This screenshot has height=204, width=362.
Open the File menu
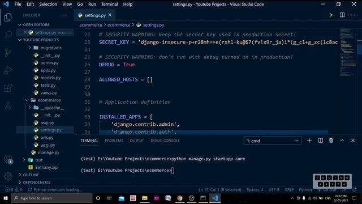18,4
